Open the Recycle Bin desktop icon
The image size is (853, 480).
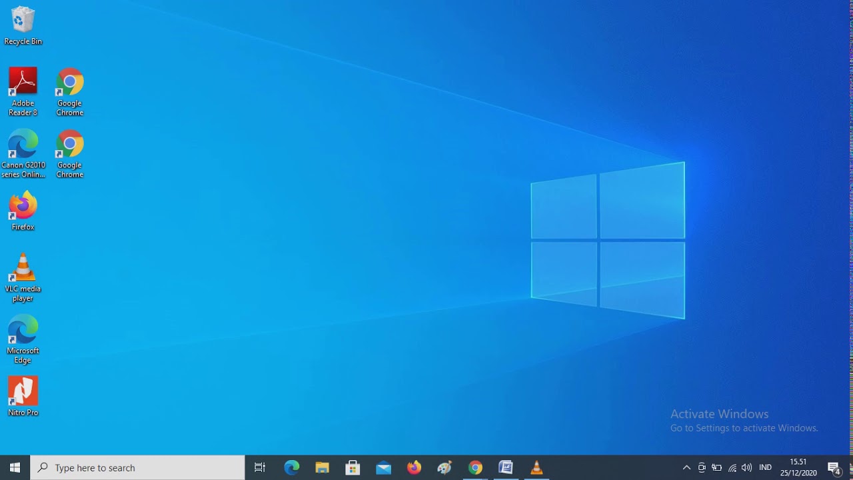(x=23, y=26)
